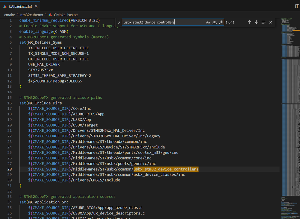Close the find widget
Image resolution: width=300 pixels, height=219 pixels.
(x=271, y=22)
